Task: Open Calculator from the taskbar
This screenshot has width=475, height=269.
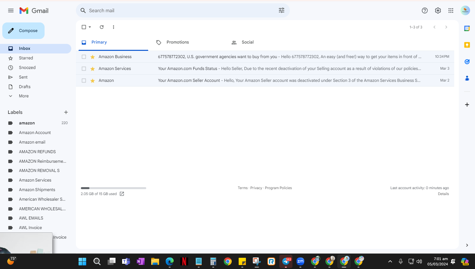Action: [x=213, y=261]
